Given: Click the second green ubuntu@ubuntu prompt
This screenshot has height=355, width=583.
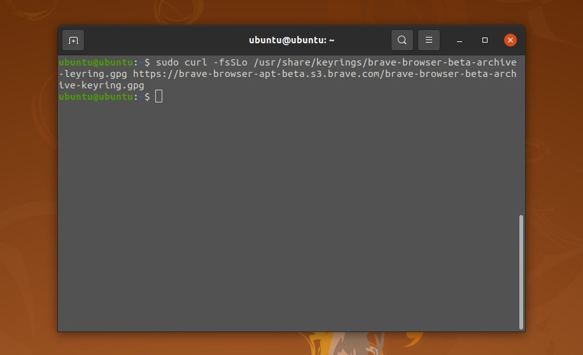Looking at the screenshot, I should point(95,97).
